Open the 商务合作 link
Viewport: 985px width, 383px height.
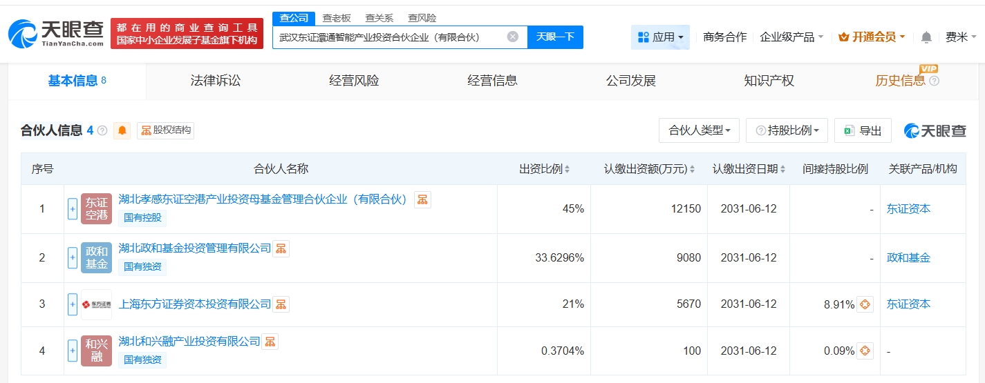click(x=724, y=37)
